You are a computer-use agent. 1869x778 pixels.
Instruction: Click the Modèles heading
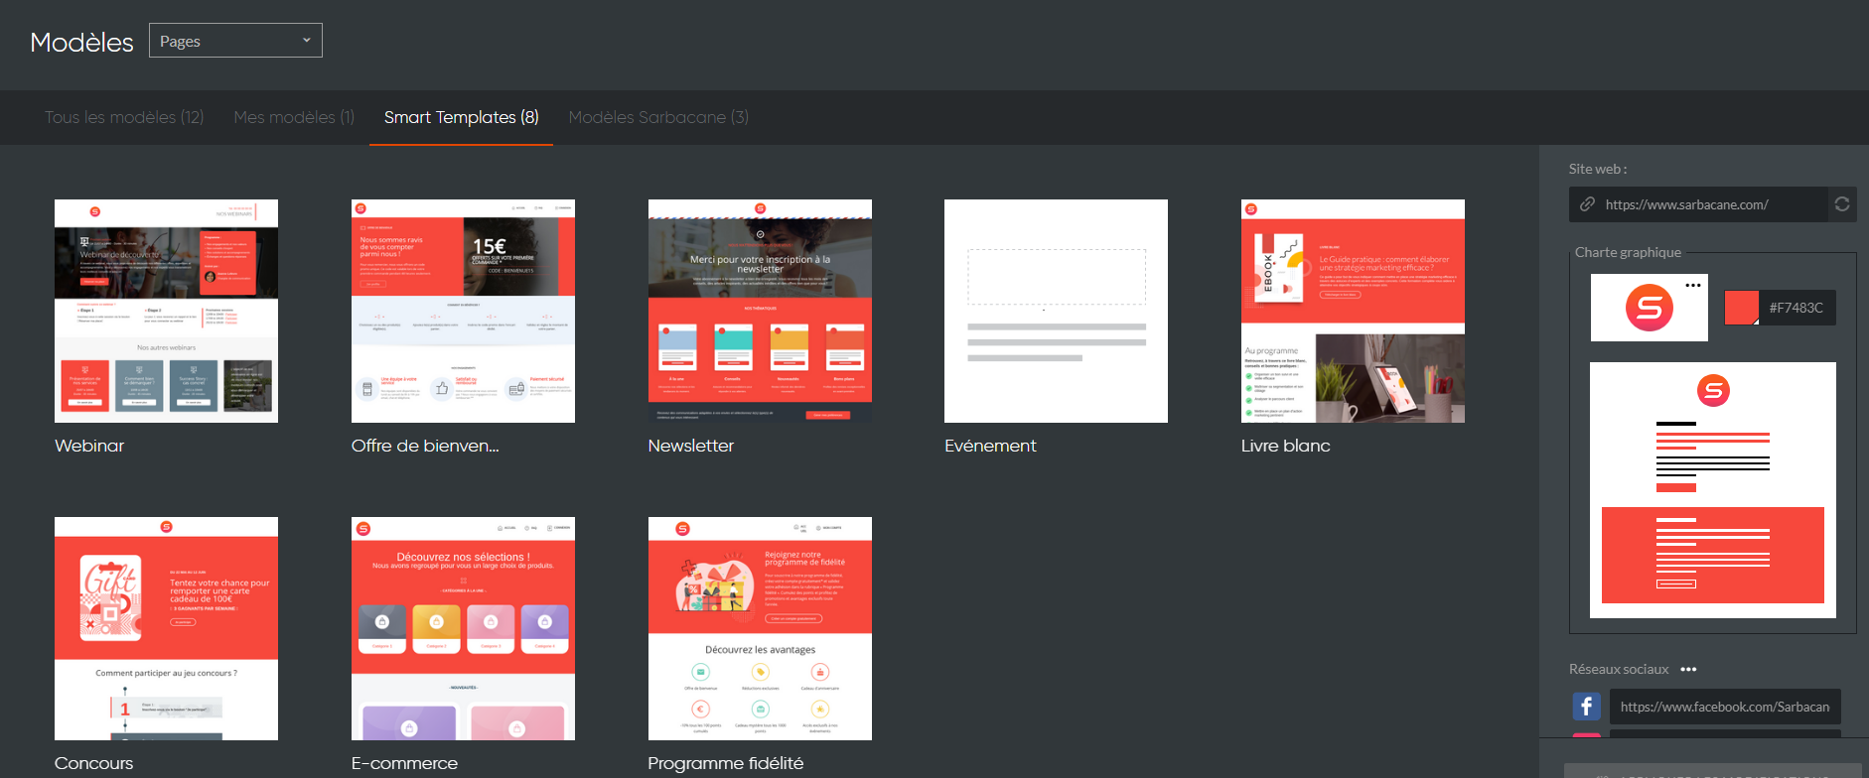pos(81,42)
